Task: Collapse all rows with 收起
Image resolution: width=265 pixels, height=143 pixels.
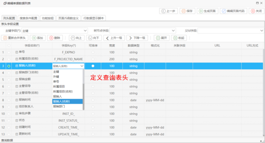Action: pos(179,38)
